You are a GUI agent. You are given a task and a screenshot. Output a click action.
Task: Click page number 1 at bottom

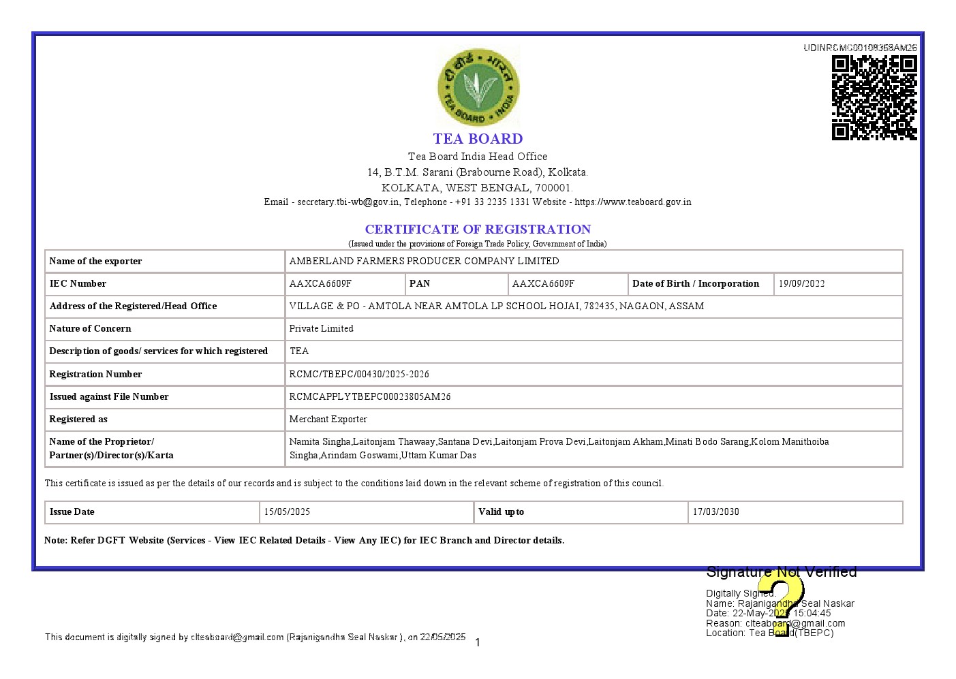click(478, 642)
